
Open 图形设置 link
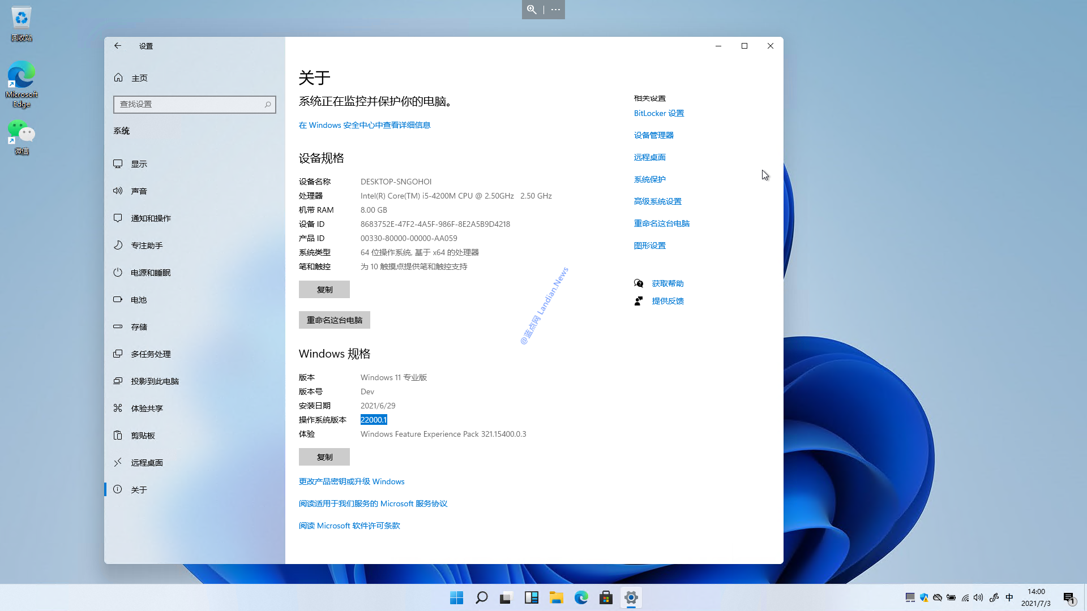click(650, 246)
